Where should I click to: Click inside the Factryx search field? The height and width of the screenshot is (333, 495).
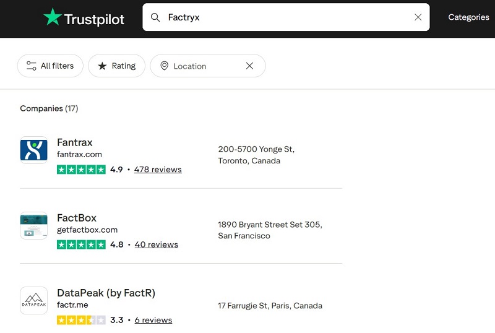(285, 17)
